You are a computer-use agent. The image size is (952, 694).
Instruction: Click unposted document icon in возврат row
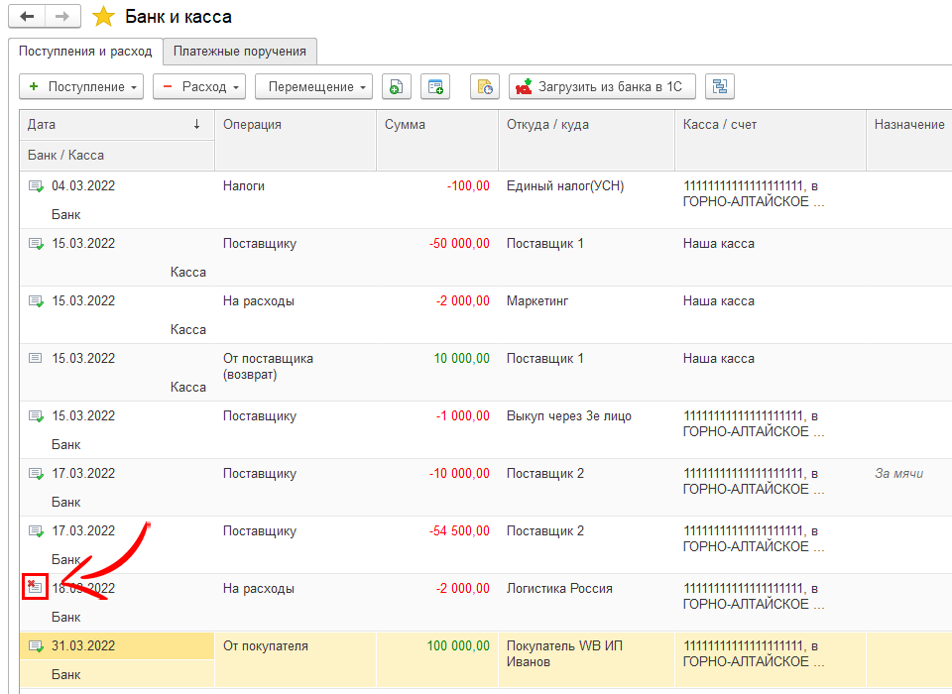point(36,359)
